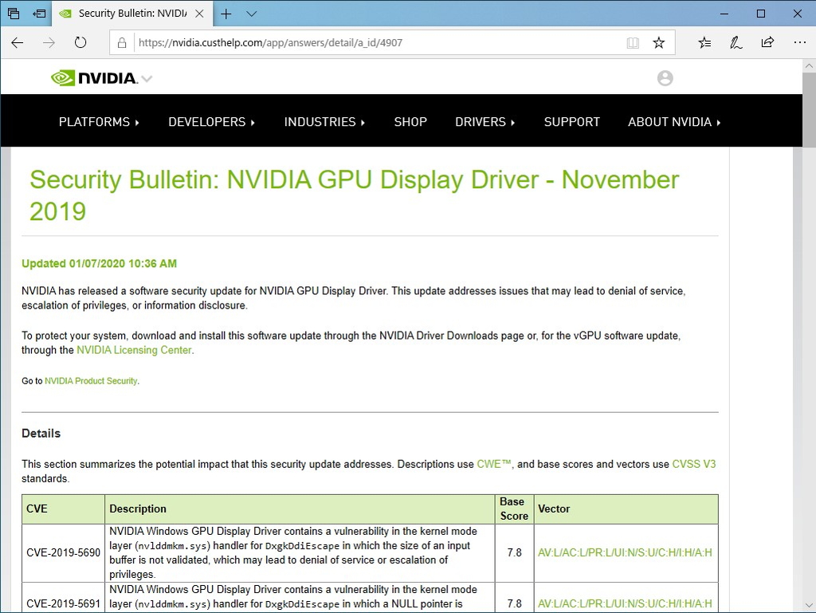Screen dimensions: 816x613
Task: Open vector link for CVE-2019-5690
Action: pos(625,552)
